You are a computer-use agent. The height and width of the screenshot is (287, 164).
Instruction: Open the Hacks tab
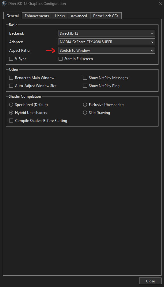point(60,16)
